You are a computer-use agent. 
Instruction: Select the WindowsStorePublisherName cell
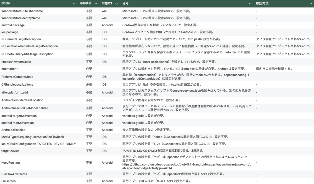coord(22,11)
